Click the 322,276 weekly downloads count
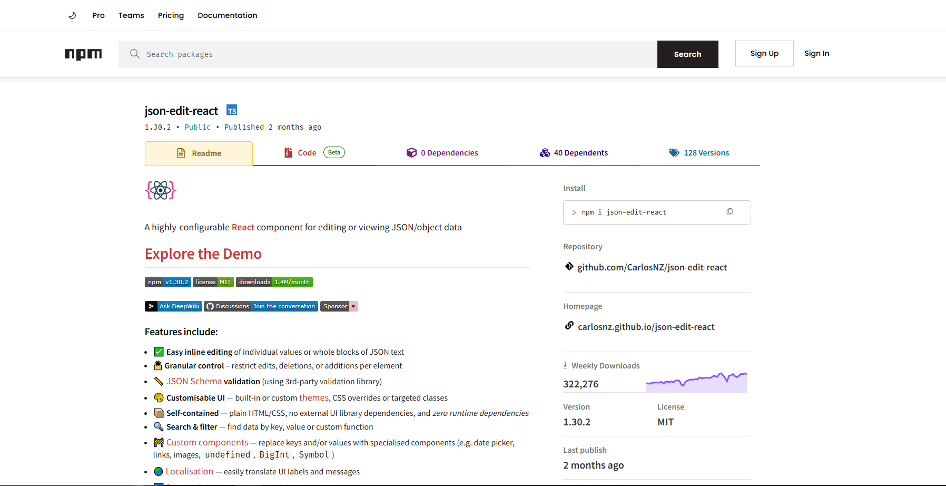Screen dimensions: 946x486 coord(581,384)
